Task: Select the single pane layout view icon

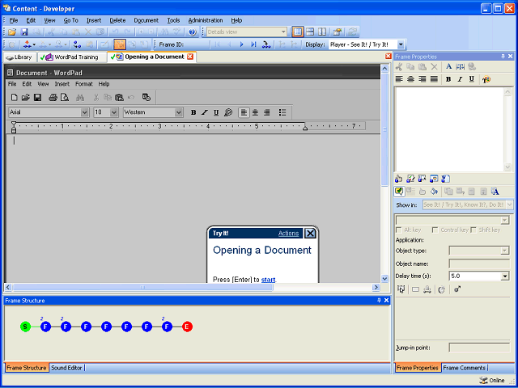Action: click(298, 32)
